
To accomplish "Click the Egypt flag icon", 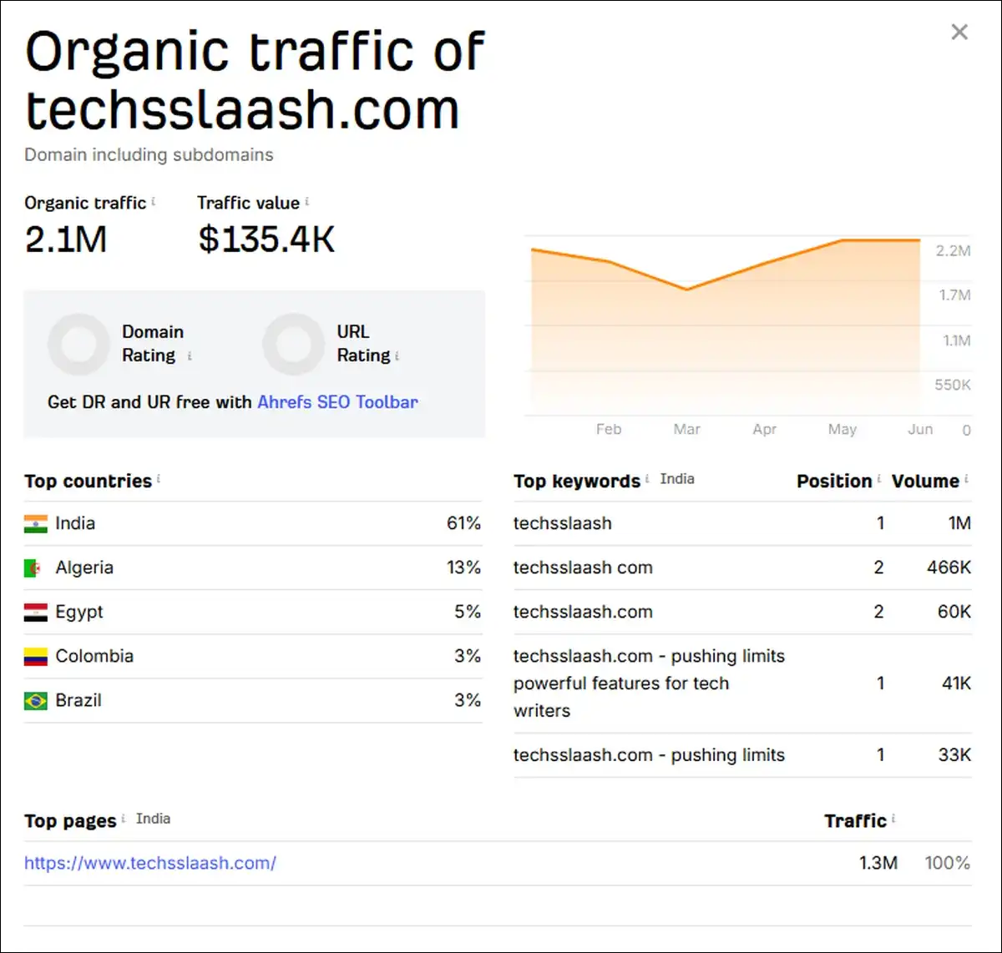I will pos(36,613).
